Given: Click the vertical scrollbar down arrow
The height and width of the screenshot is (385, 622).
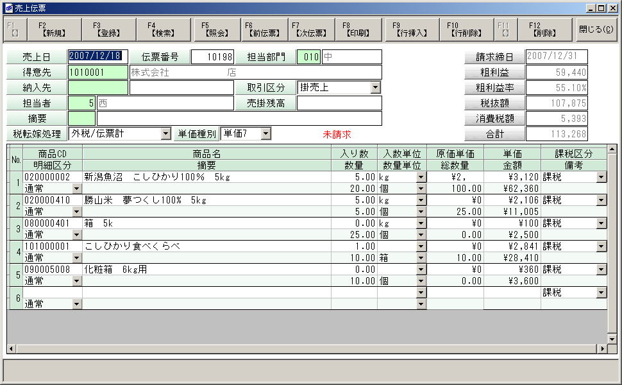Looking at the screenshot, I should click(612, 338).
